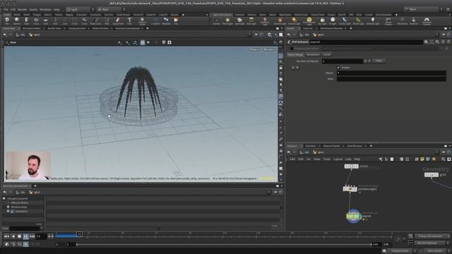Viewport: 452px width, 254px height.
Task: Pause playback with the highlighted button
Action: pyautogui.click(x=25, y=236)
